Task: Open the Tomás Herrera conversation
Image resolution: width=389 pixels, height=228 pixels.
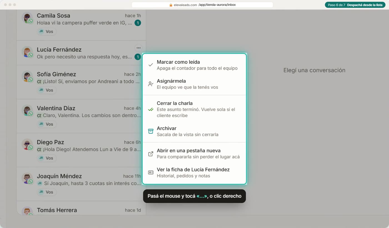Action: 81,208
